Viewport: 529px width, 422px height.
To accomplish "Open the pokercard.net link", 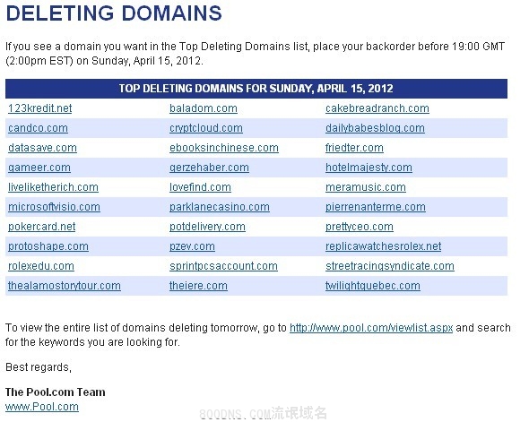I will tap(42, 227).
